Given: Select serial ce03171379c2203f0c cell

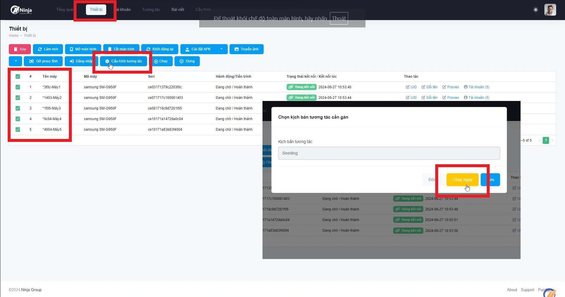Looking at the screenshot, I should tap(165, 87).
